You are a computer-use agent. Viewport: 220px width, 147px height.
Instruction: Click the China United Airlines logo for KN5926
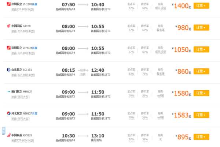pyautogui.click(x=9, y=135)
